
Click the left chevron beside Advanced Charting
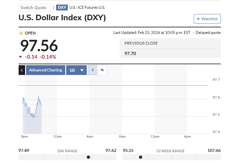click(x=22, y=70)
